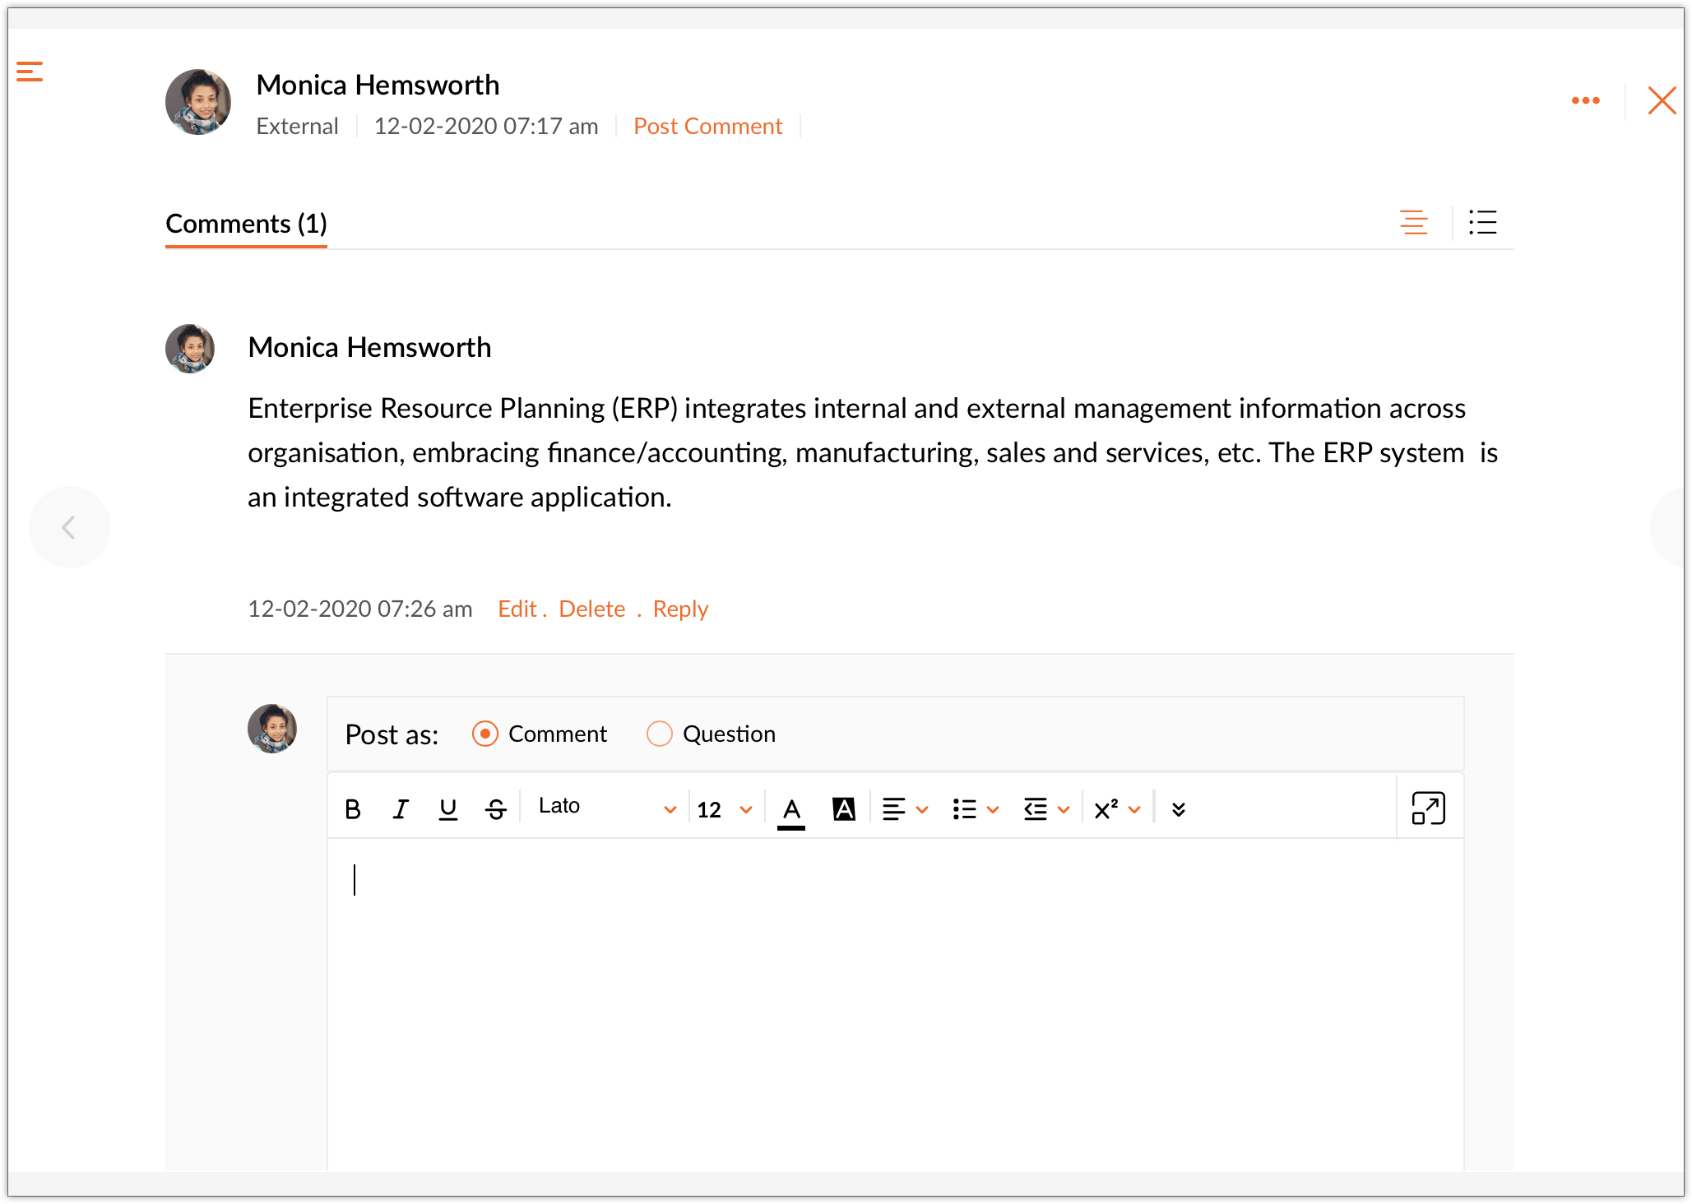Pick the text font color swatch
This screenshot has width=1692, height=1204.
tap(791, 811)
